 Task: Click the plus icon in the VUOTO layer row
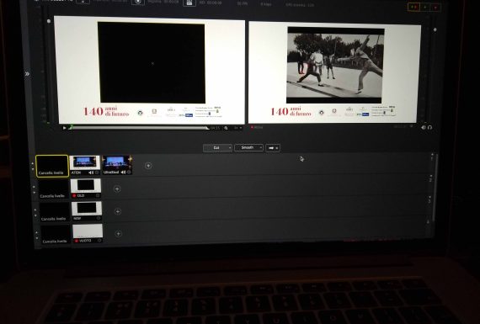(x=119, y=234)
